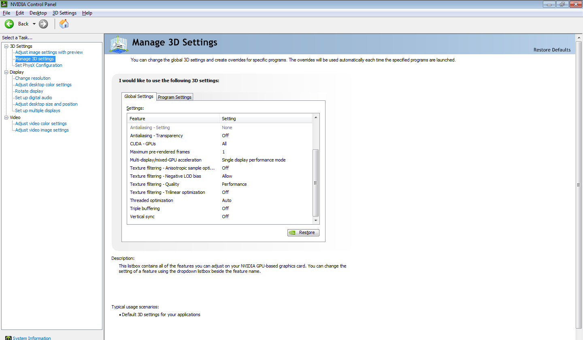This screenshot has height=340, width=583.
Task: Go to Adjust desktop color settings
Action: (x=43, y=85)
